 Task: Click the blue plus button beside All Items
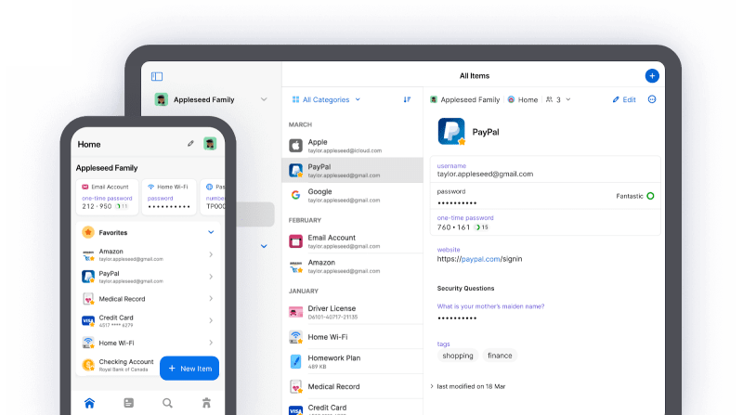tap(652, 76)
